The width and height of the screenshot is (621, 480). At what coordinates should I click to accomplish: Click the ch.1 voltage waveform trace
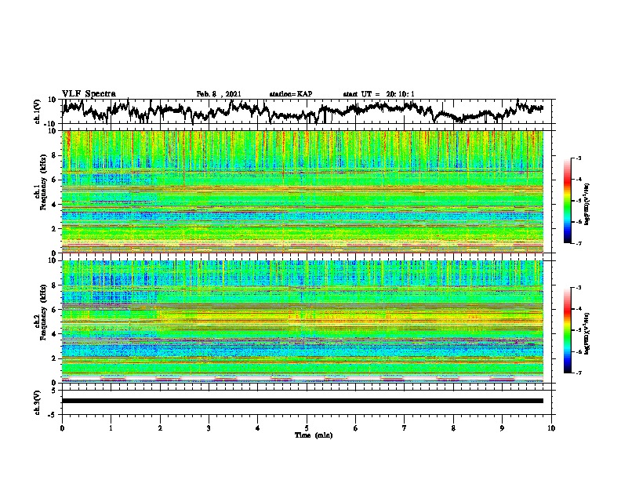(303, 111)
